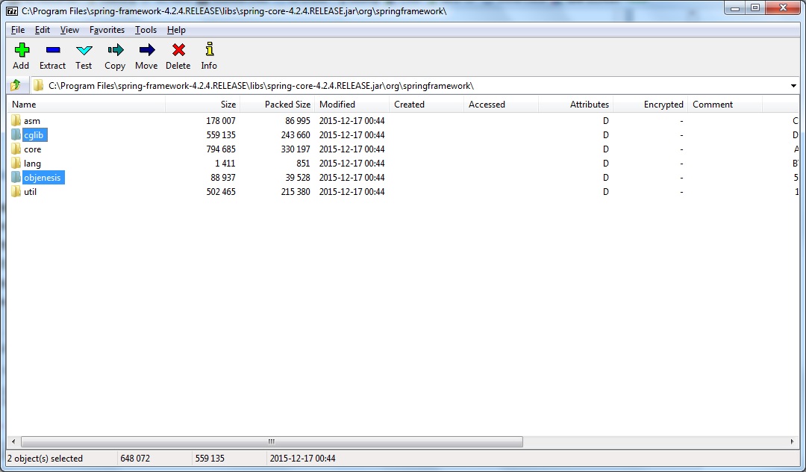This screenshot has width=806, height=472.
Task: Click the folder icon in address bar
Action: 39,85
